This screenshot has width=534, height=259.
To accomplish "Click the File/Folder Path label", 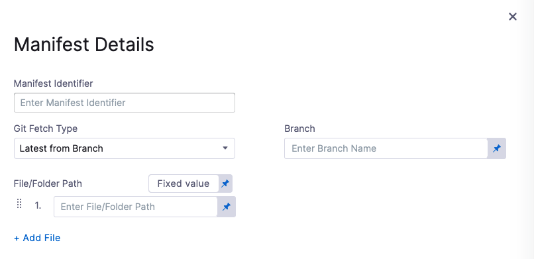I will click(x=48, y=183).
